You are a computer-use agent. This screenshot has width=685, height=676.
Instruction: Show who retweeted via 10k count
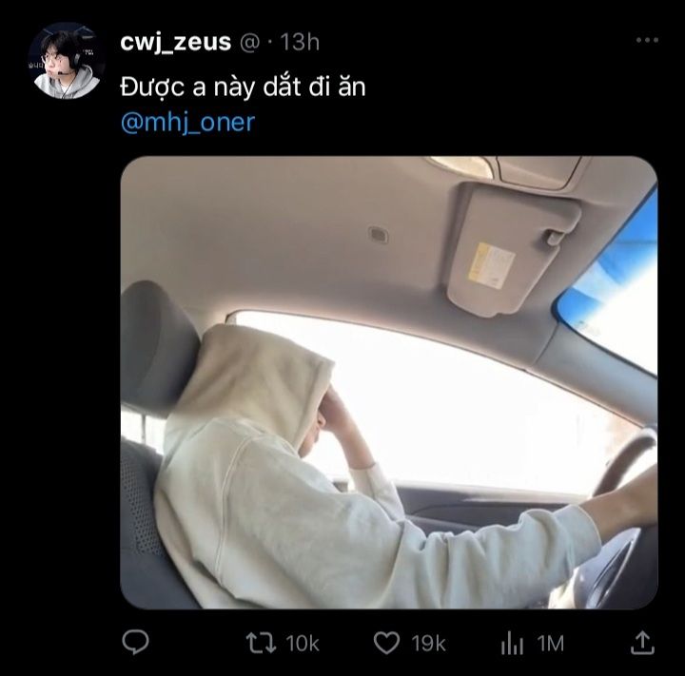click(303, 644)
